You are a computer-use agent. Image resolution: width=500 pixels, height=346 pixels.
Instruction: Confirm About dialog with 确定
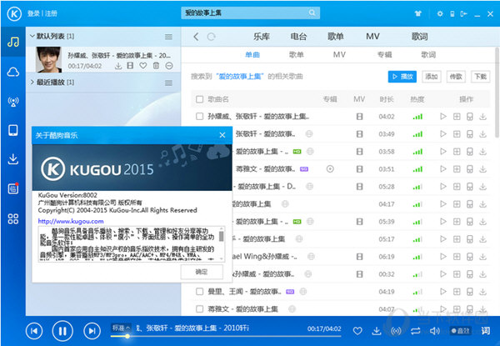(202, 272)
